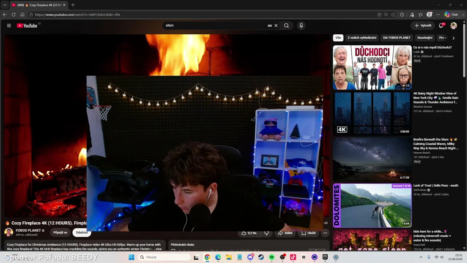
Task: Open the Edge profile avatar
Action: point(429,15)
